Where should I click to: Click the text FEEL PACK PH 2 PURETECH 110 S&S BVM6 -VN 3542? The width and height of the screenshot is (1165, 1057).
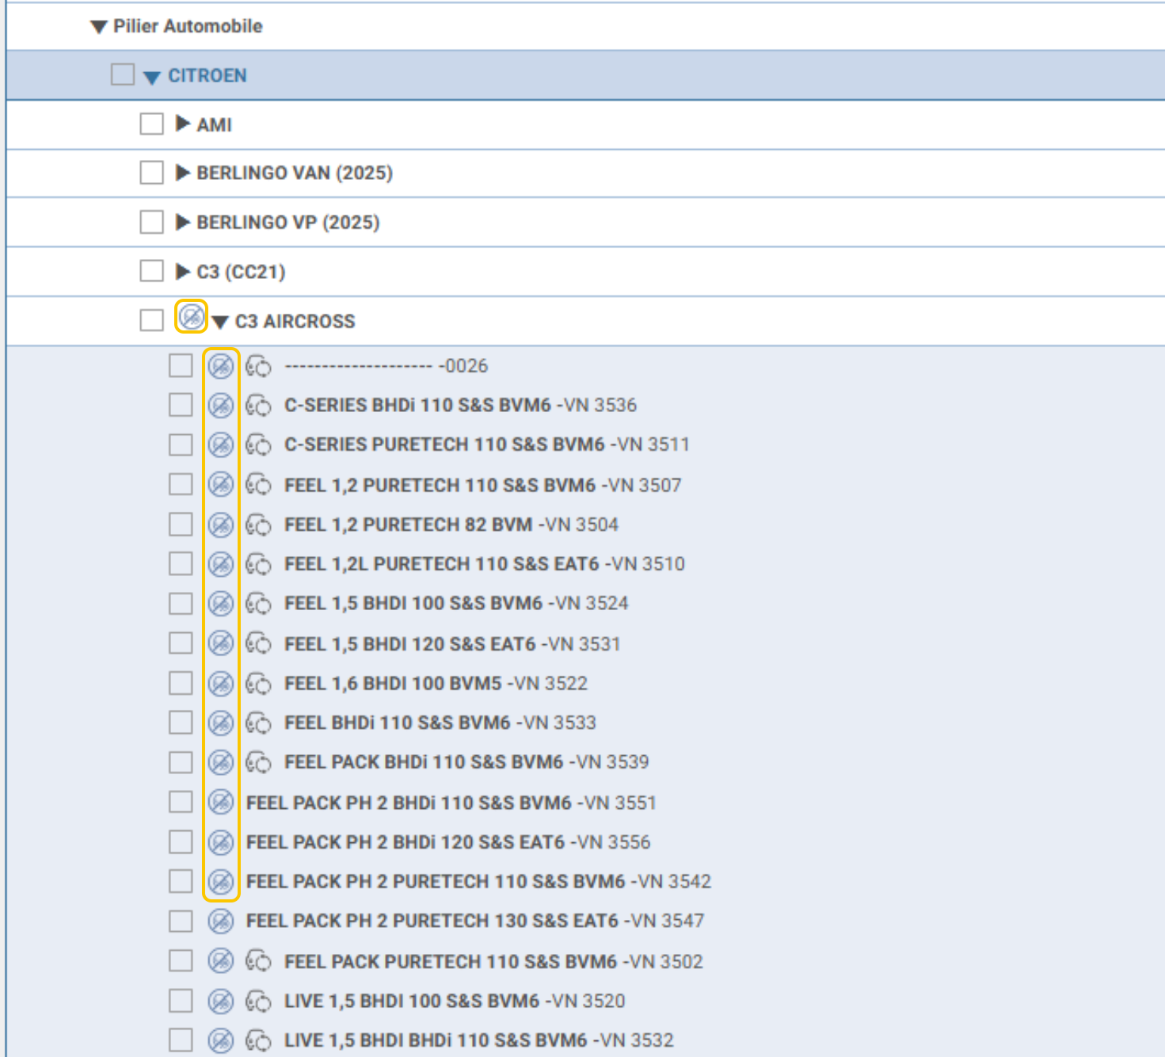pos(479,881)
